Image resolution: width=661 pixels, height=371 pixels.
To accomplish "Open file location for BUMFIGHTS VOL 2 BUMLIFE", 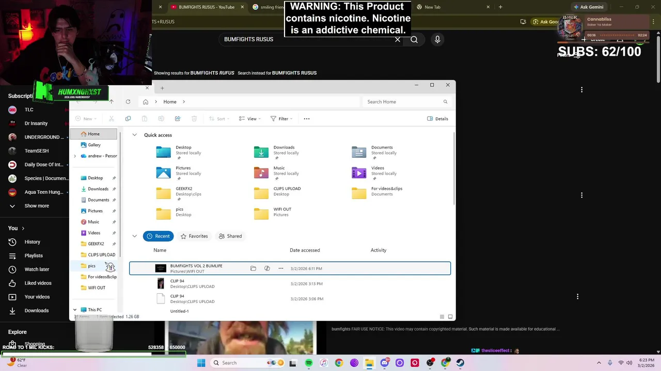I will click(x=253, y=268).
